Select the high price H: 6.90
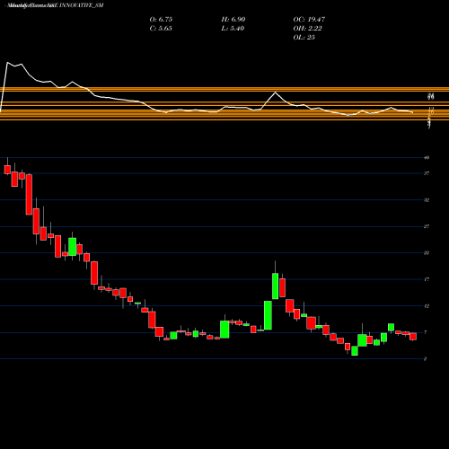The image size is (449, 449). point(233,19)
